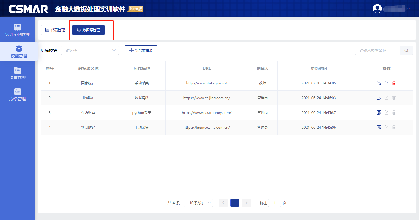Expand the user account menu arrow
Screen dimensions: 419x220
[x=409, y=9]
